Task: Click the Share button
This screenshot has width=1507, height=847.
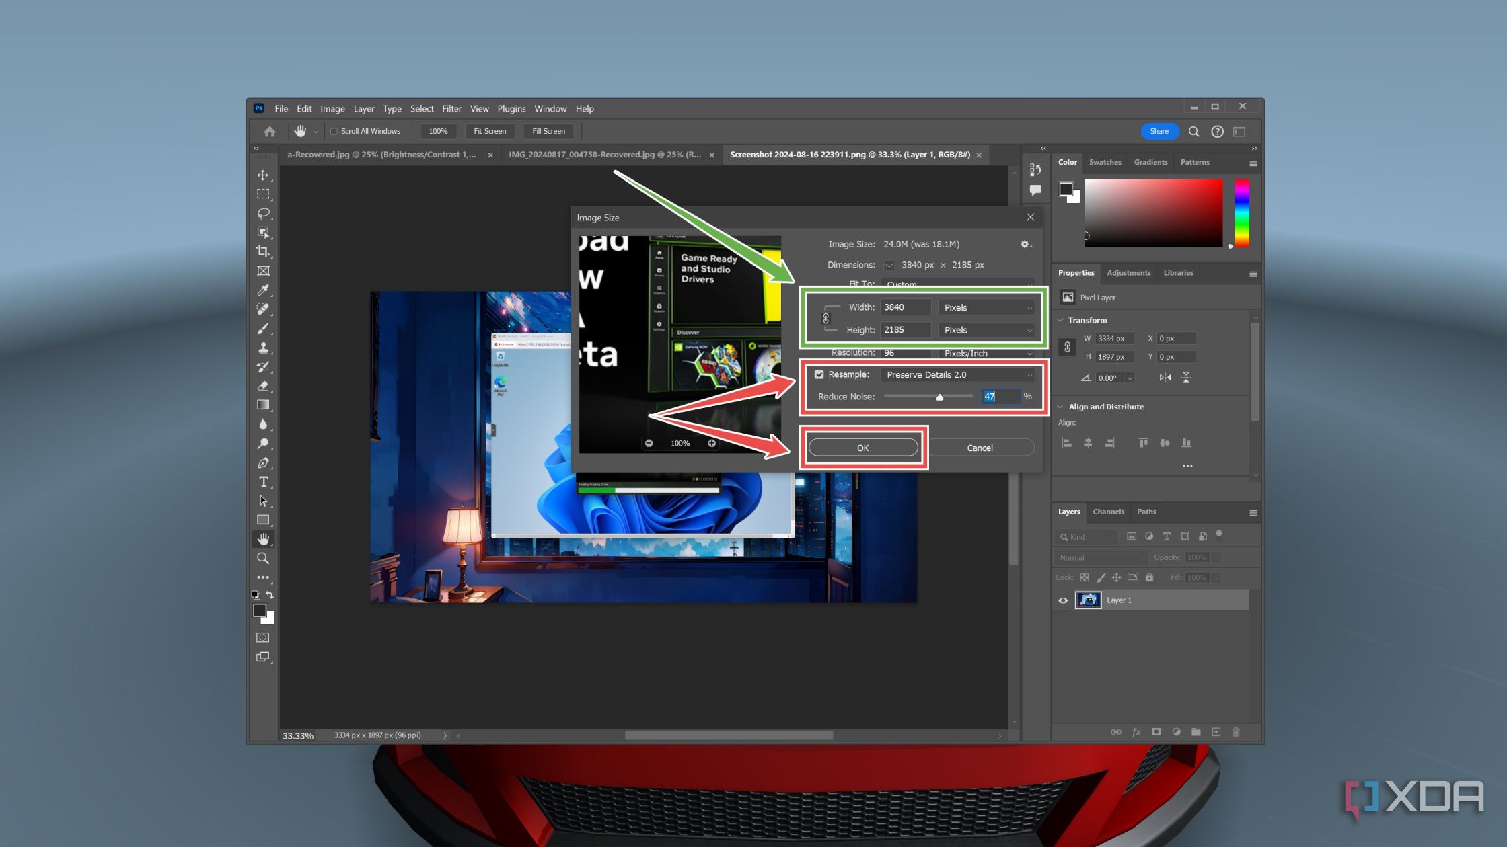Action: (1159, 131)
